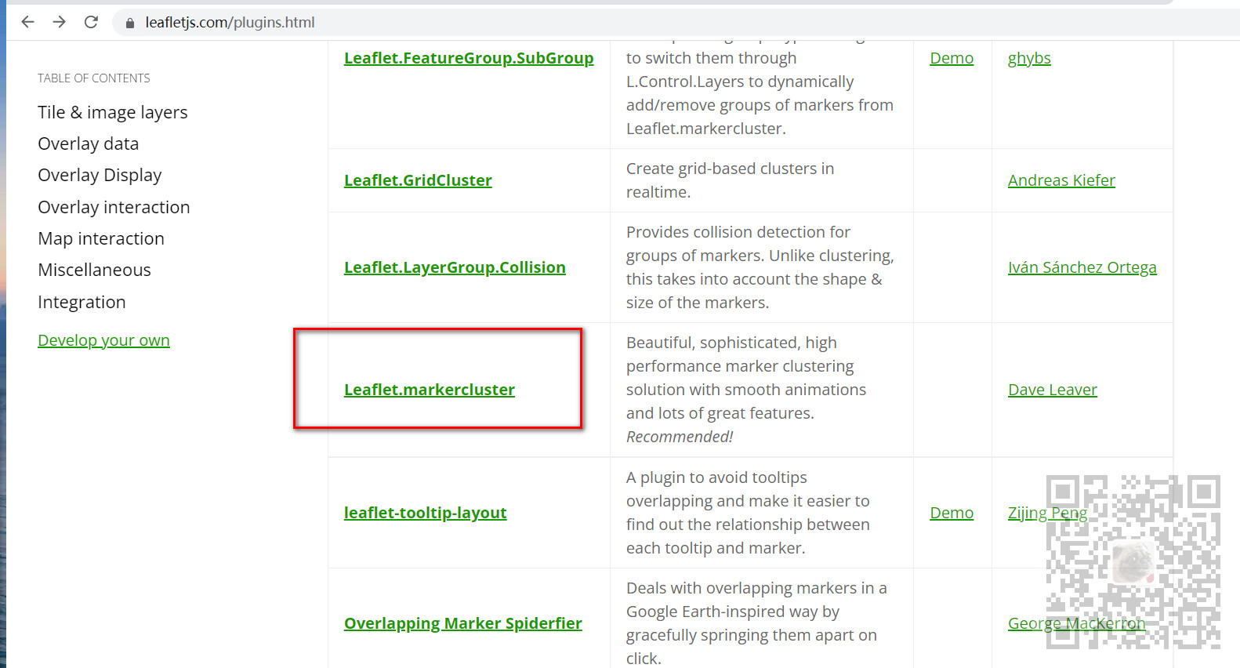
Task: Jump to Overlay Display section
Action: pos(100,175)
